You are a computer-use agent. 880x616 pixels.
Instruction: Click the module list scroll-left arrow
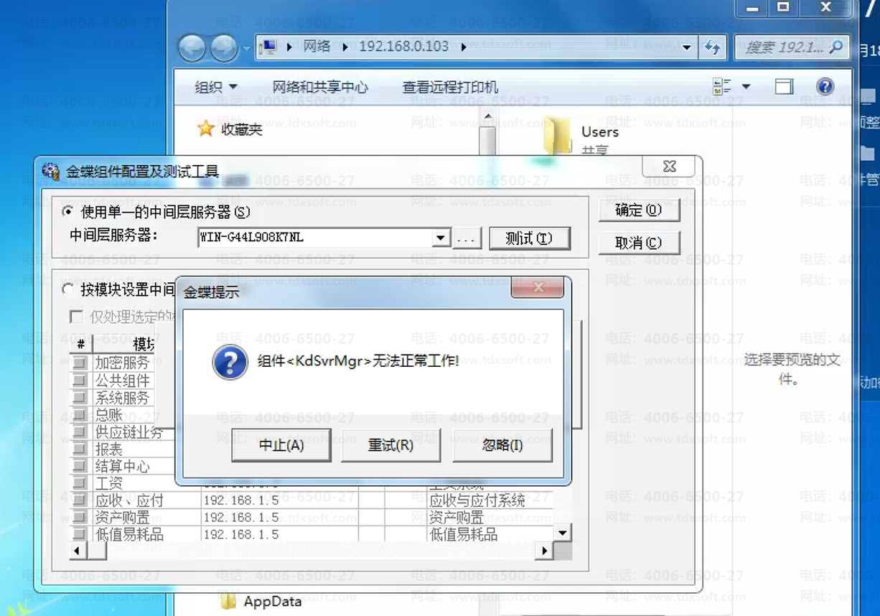pos(78,551)
